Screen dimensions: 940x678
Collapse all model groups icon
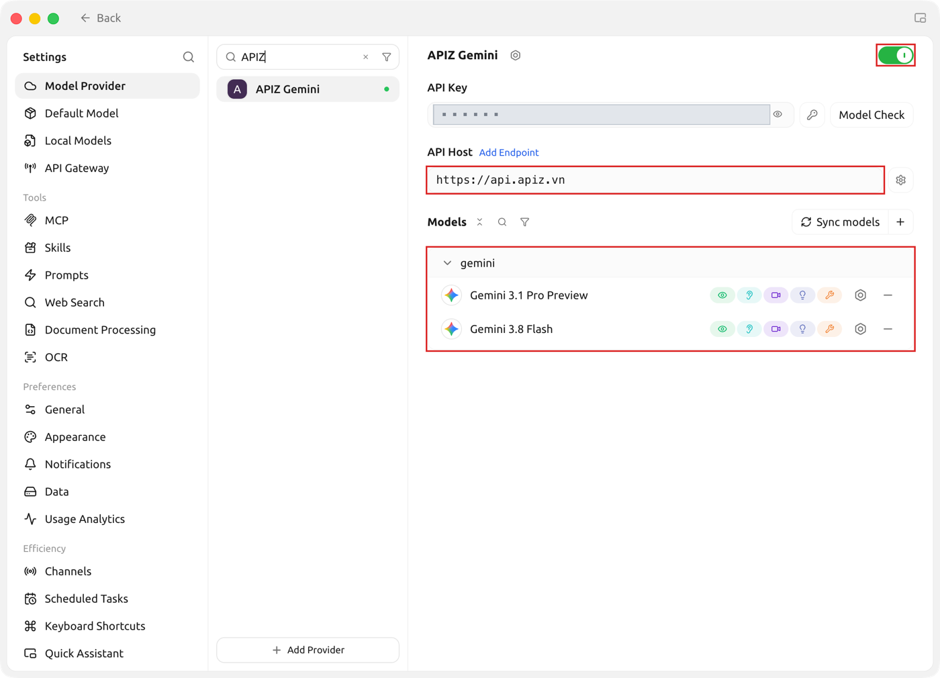click(x=480, y=222)
